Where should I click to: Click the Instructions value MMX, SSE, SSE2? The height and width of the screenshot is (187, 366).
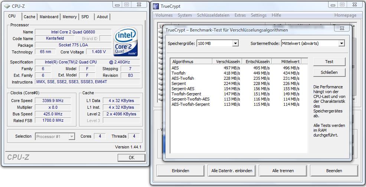(87, 82)
